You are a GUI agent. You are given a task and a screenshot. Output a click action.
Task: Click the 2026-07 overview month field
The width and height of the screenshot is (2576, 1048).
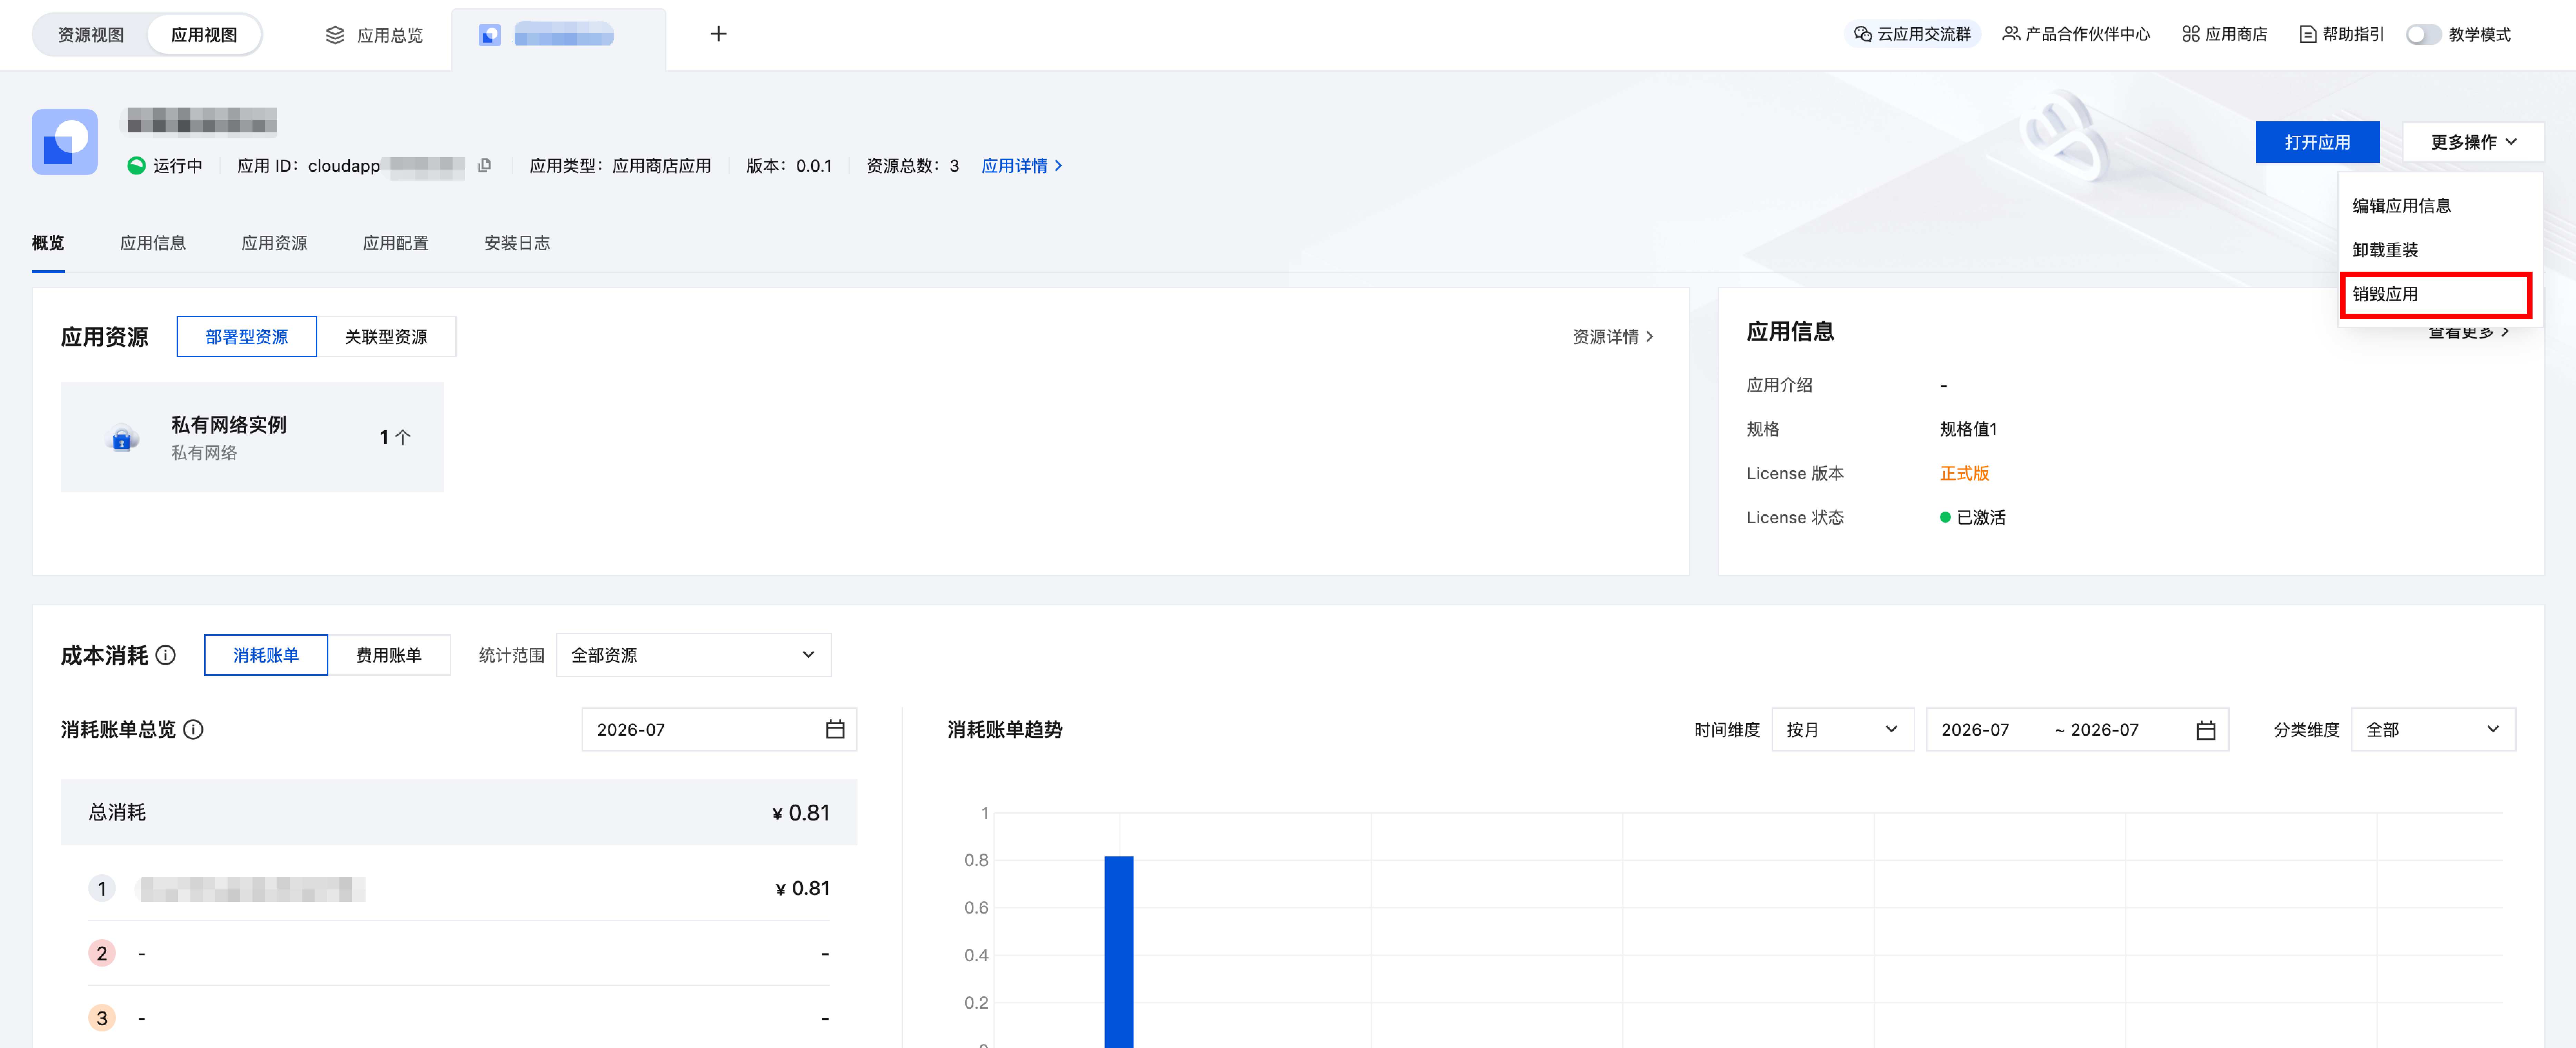coord(719,729)
